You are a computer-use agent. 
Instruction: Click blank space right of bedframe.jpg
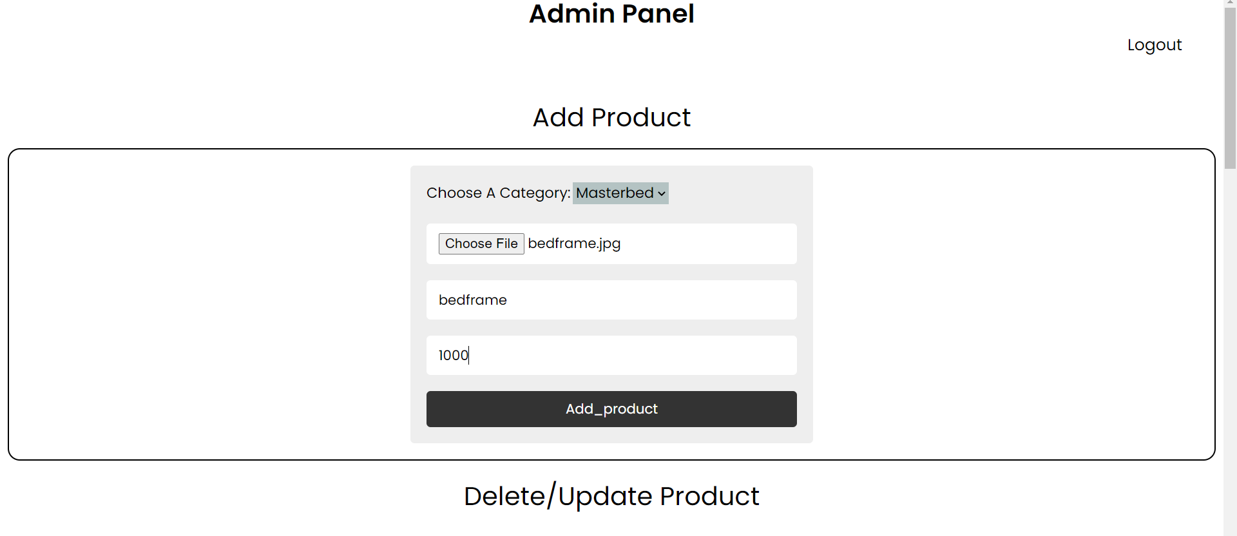point(709,244)
